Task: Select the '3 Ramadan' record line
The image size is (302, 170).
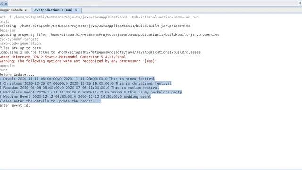Action: [x=79, y=88]
